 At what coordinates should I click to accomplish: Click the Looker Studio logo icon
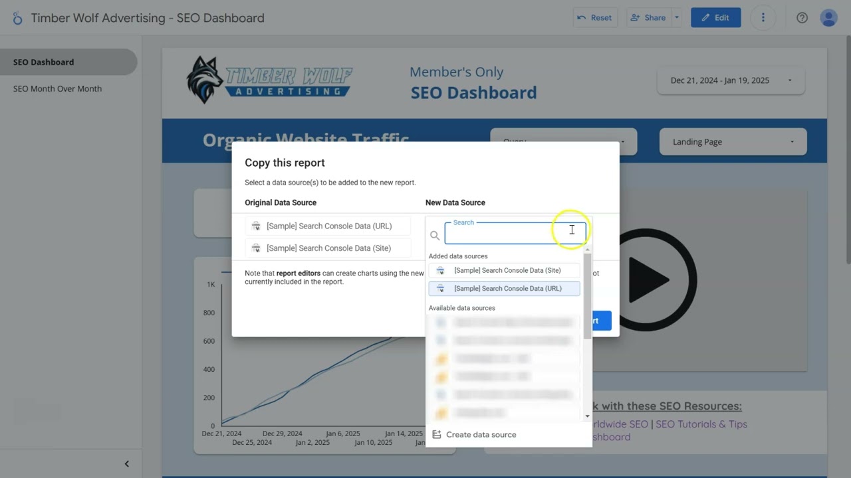[17, 18]
